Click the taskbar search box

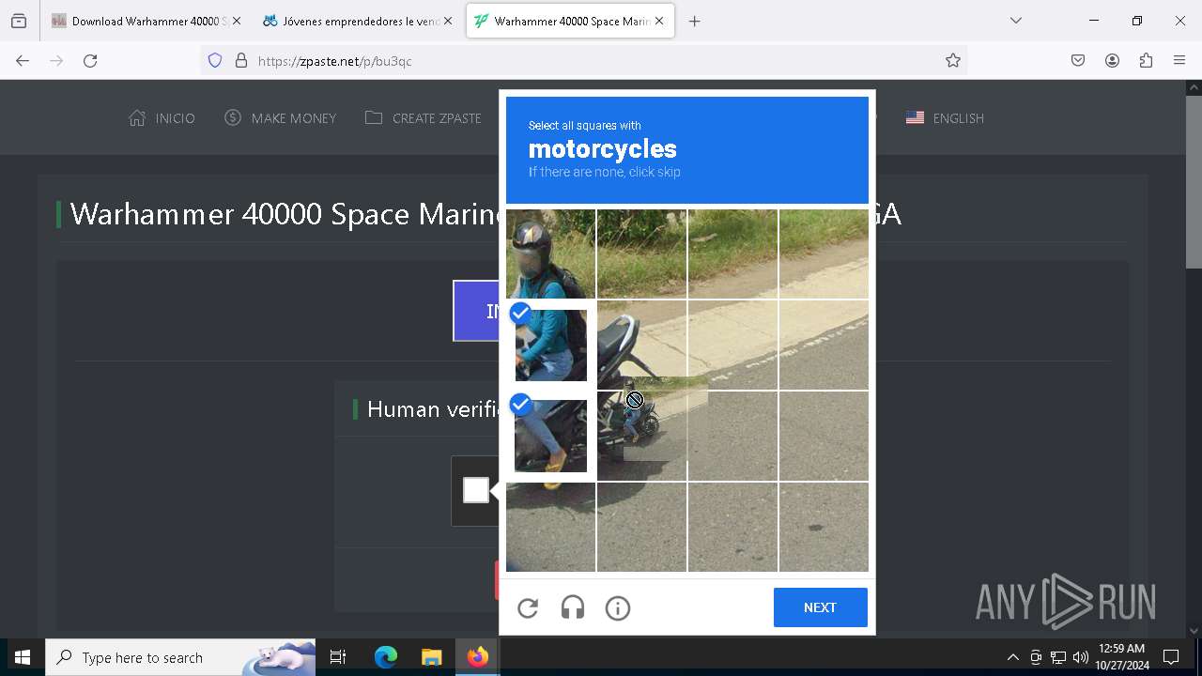[180, 657]
